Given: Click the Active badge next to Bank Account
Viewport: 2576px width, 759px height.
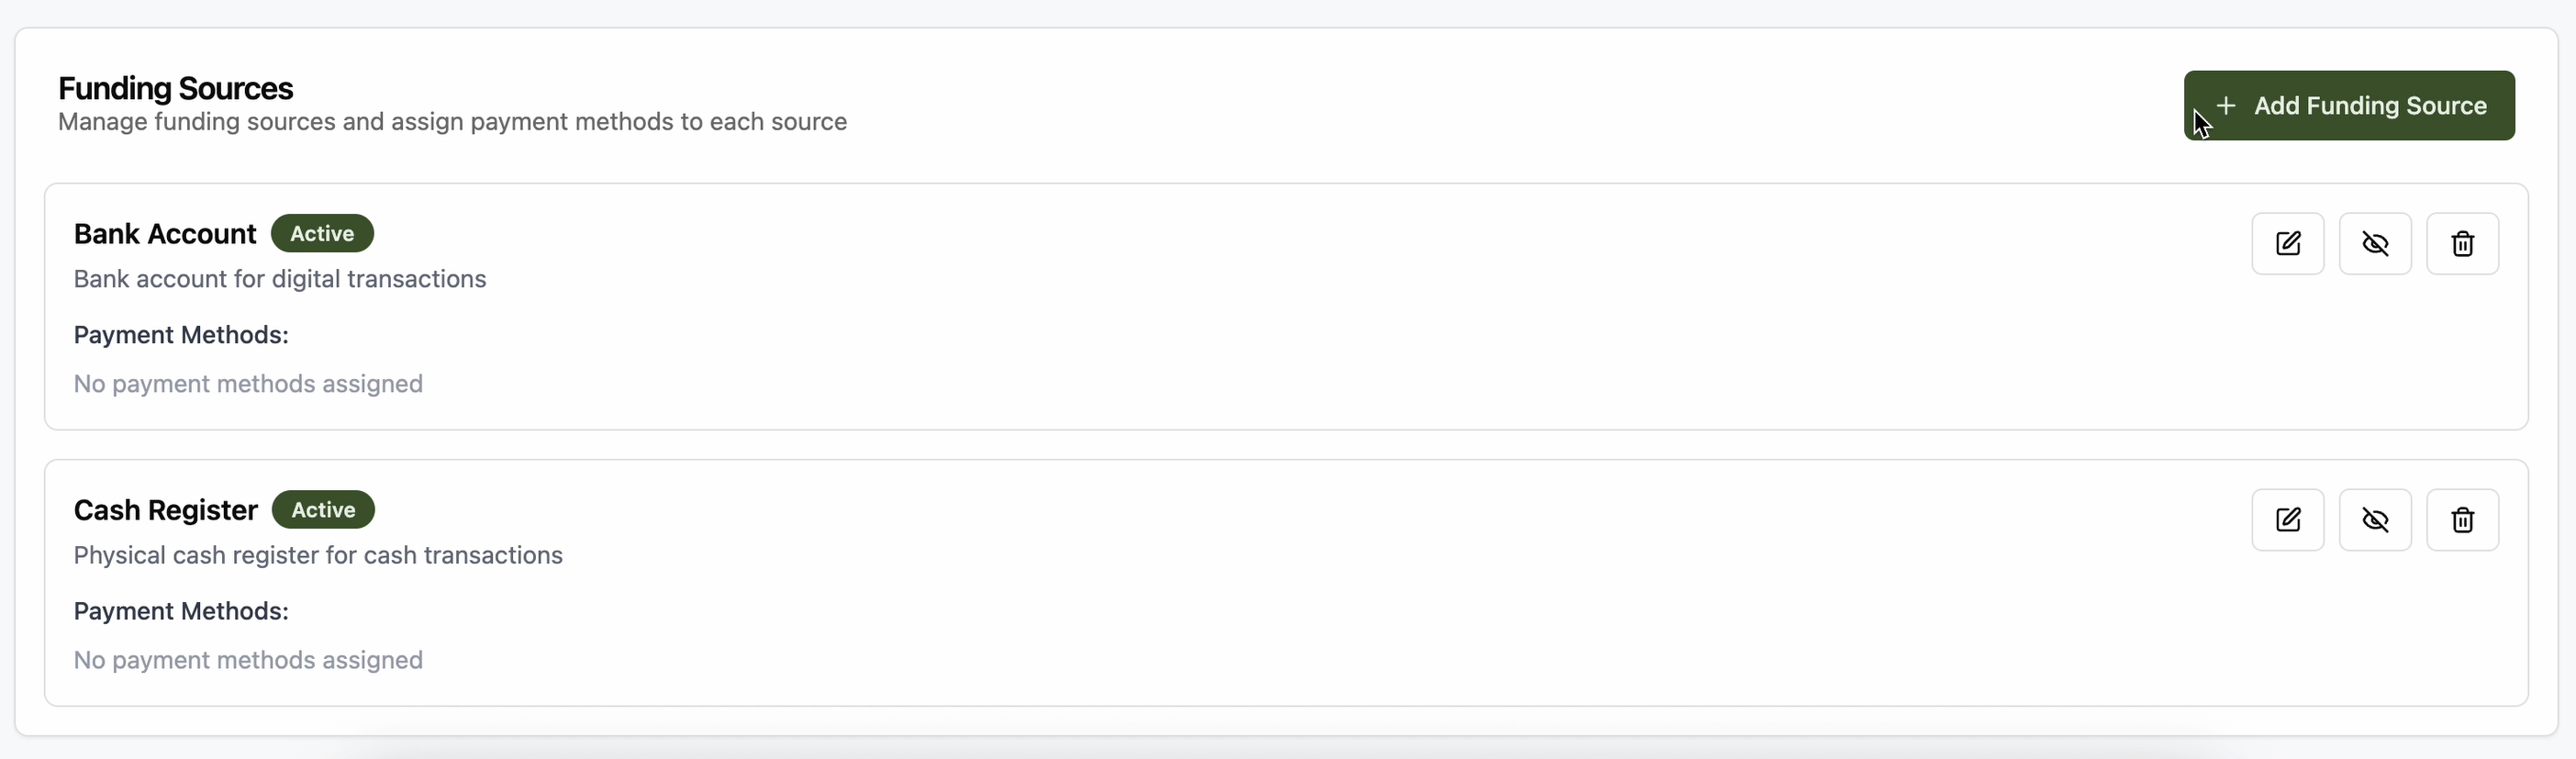Looking at the screenshot, I should pyautogui.click(x=322, y=233).
